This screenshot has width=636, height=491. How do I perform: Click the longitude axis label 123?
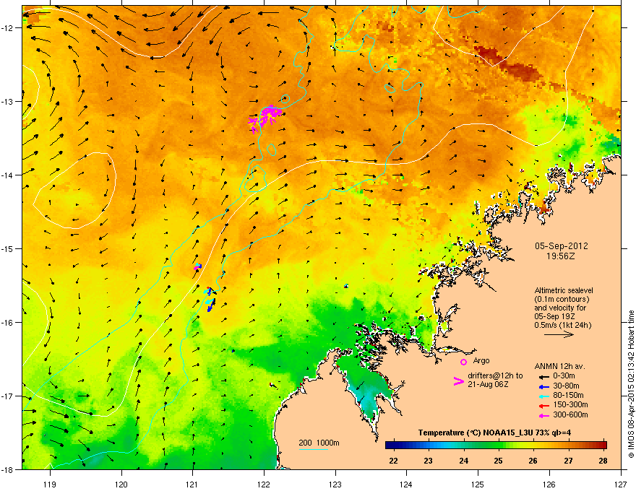coord(335,484)
